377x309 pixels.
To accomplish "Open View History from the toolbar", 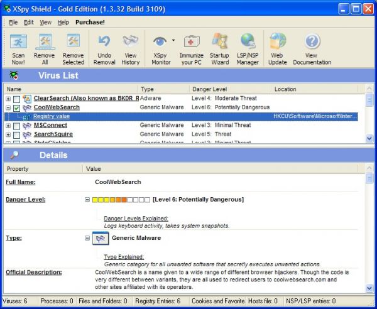I will [130, 43].
